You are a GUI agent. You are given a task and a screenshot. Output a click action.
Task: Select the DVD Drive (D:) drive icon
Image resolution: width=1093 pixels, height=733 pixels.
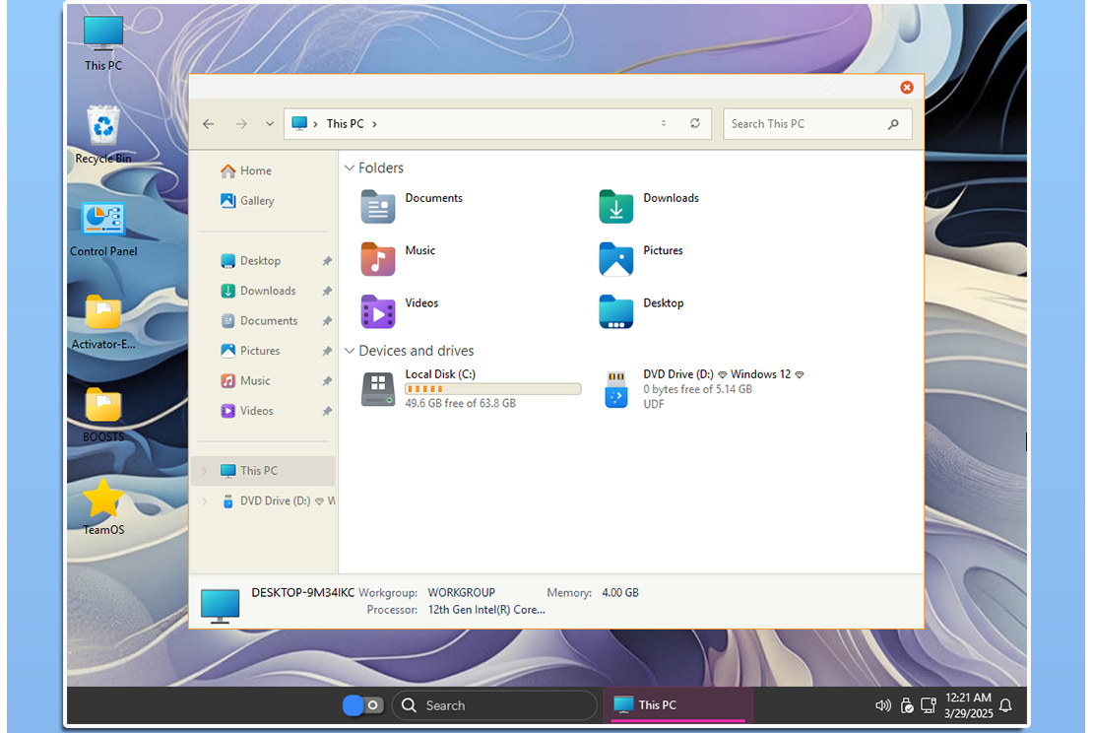[616, 389]
